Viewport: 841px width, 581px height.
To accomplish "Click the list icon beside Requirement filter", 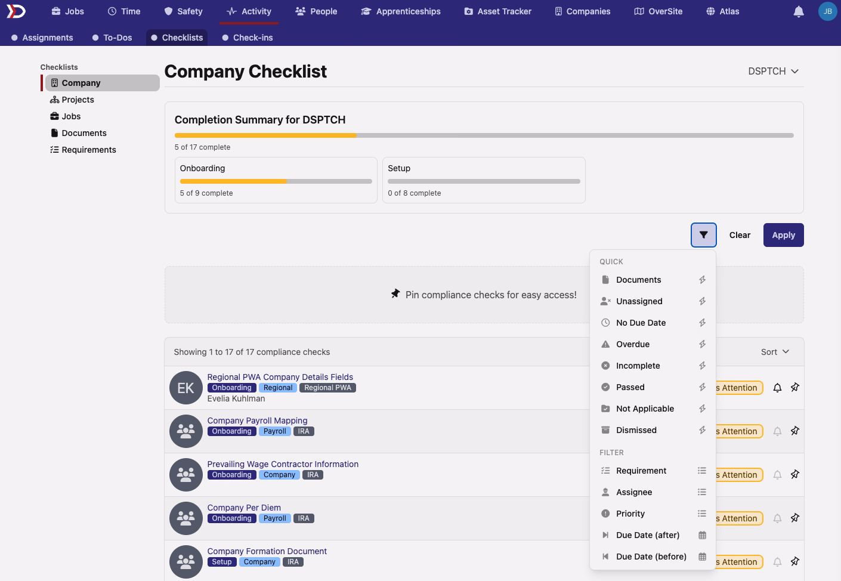I will 703,471.
